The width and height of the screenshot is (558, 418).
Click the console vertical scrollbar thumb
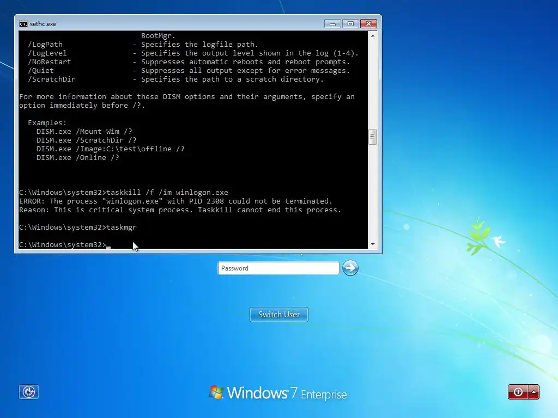click(x=373, y=137)
